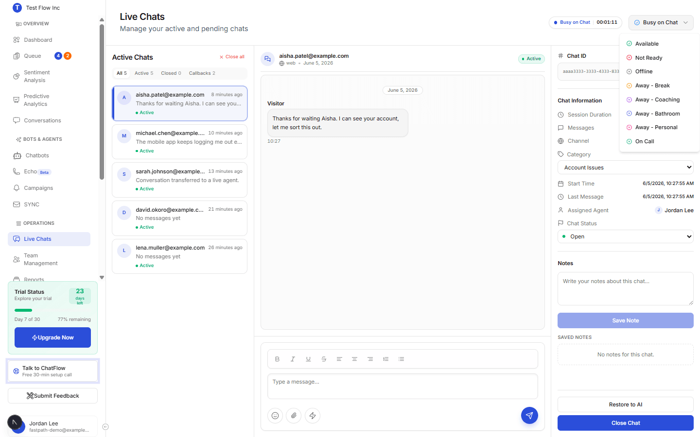The height and width of the screenshot is (437, 700).
Task: Click the sidebar vertical scrollbar
Action: pos(102,102)
